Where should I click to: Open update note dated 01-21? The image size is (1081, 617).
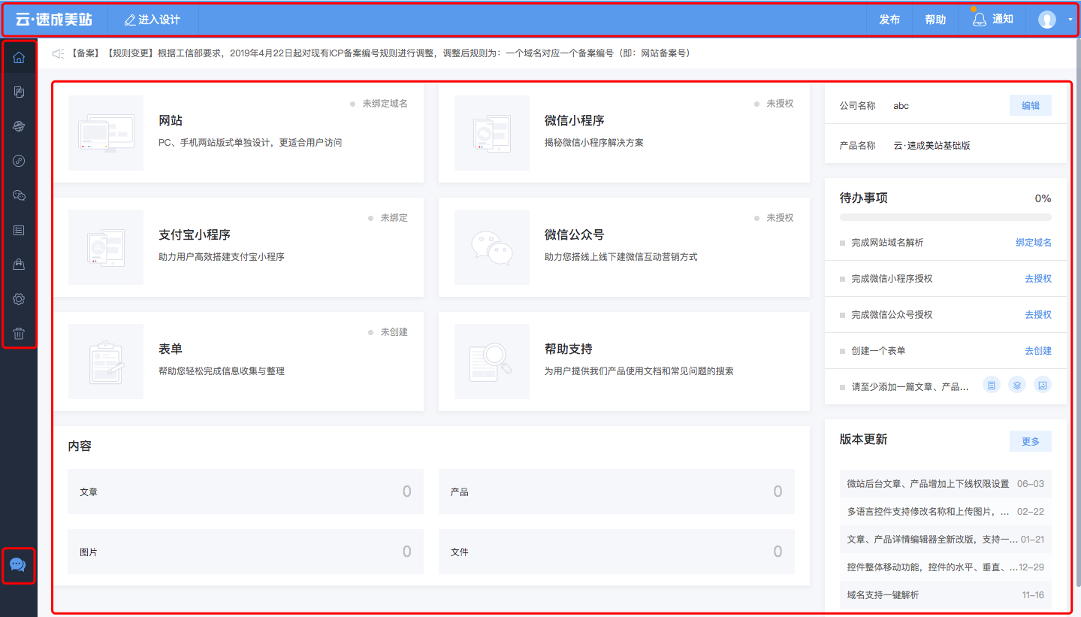tap(946, 540)
